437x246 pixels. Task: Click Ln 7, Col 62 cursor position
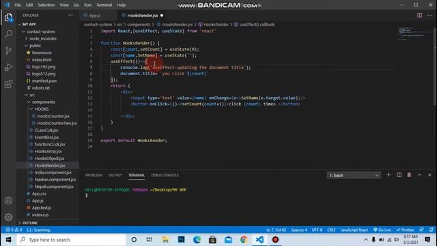tap(276, 230)
